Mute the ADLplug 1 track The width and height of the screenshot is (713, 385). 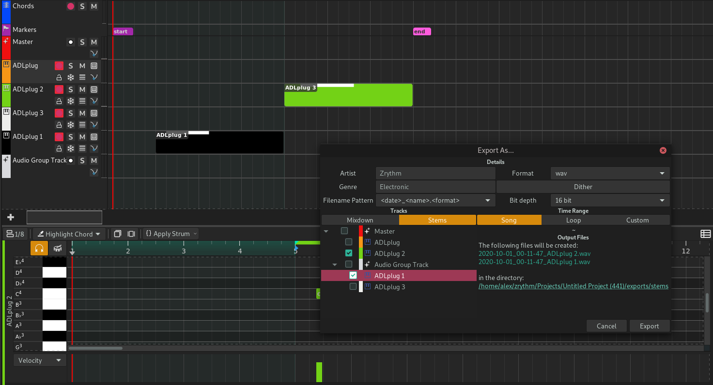[82, 137]
